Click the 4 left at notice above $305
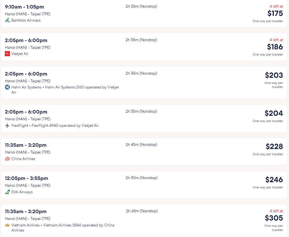This screenshot has height=237, width=289. (x=276, y=211)
